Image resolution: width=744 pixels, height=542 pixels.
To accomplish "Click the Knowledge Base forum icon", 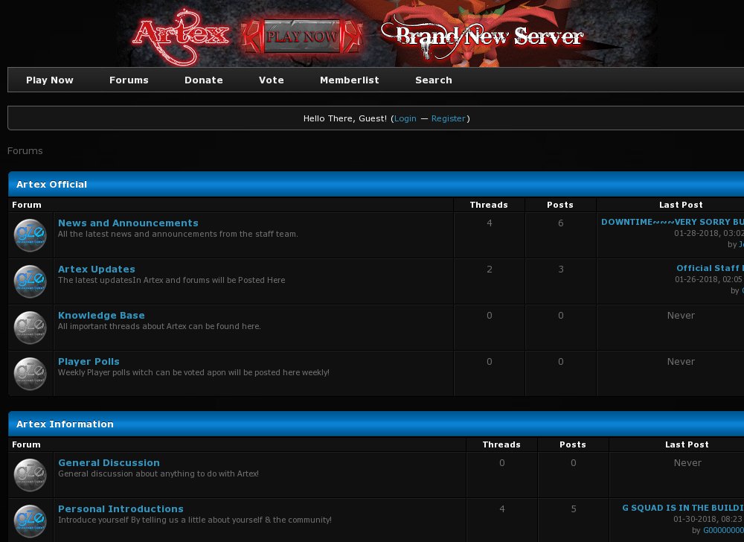I will tap(30, 327).
